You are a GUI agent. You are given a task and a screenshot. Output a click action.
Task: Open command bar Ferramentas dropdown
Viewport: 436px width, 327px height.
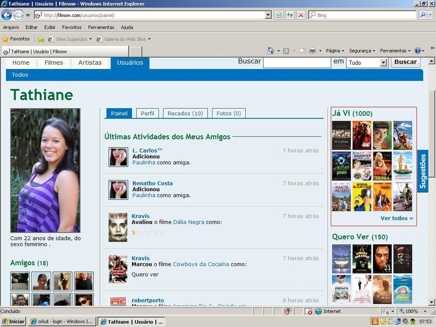coord(396,51)
